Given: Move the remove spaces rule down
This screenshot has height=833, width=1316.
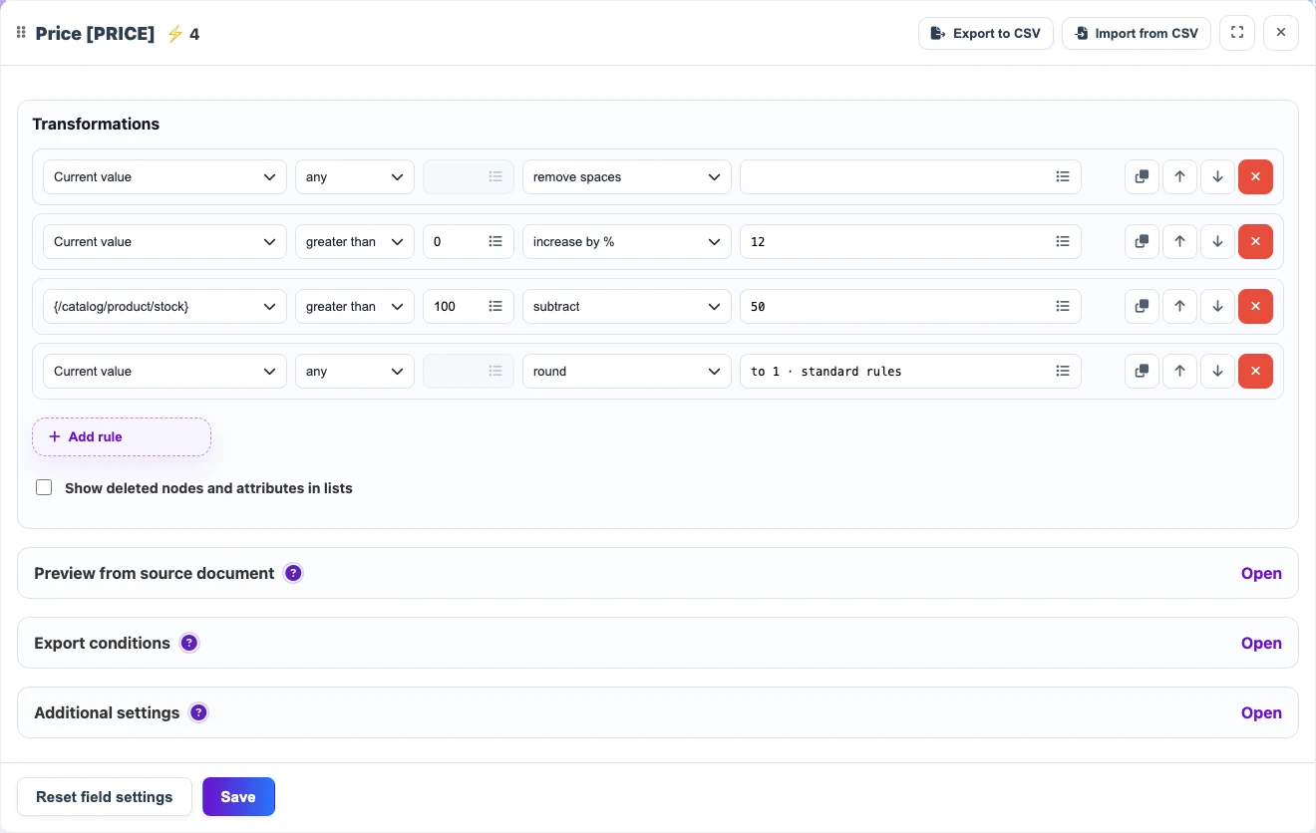Looking at the screenshot, I should tap(1217, 176).
